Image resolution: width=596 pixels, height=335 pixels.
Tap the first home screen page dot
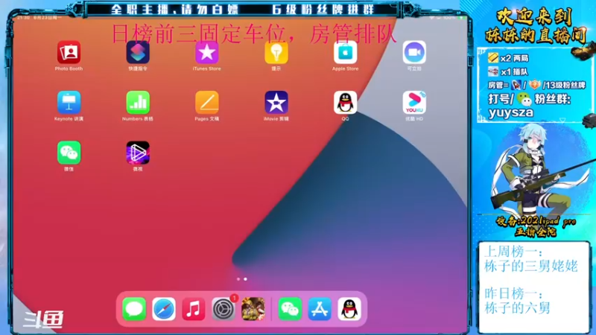238,279
